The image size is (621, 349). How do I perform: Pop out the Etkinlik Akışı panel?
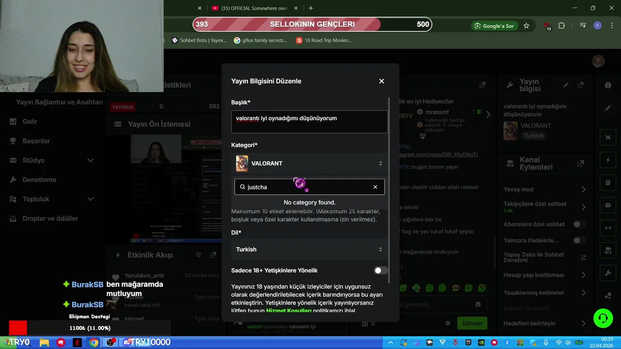pos(213,255)
